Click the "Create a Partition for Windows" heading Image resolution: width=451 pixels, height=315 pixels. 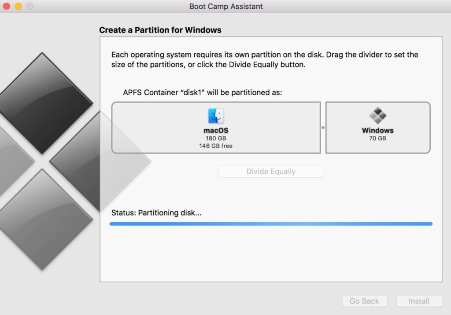click(x=160, y=30)
